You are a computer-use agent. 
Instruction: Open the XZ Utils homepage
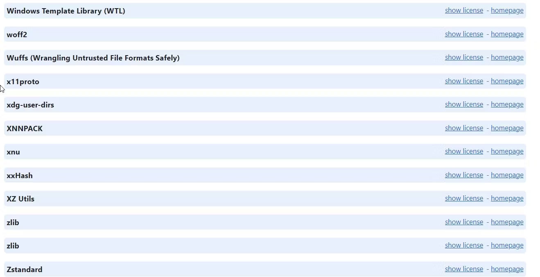(507, 199)
